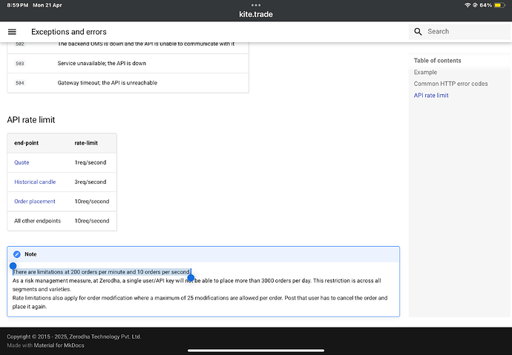Tap the battery status icon
512x355 pixels.
pos(499,5)
